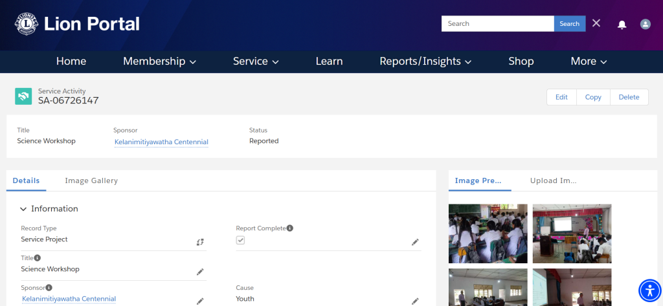Select the Image Preview tab

478,180
